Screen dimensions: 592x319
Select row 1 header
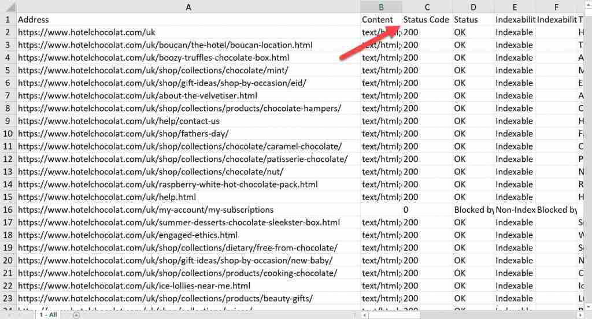[8, 20]
